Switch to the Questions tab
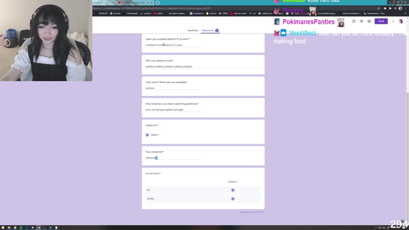Viewport: 409px width, 230px height. (x=193, y=31)
